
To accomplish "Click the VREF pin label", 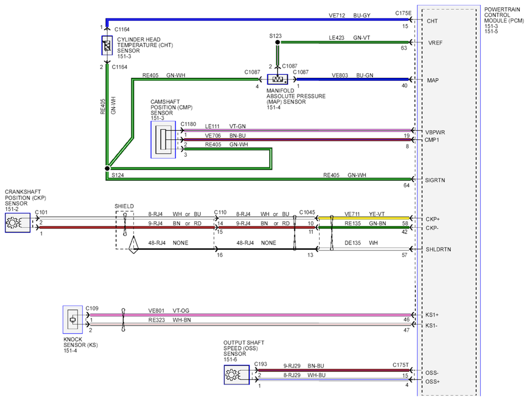I will (x=435, y=43).
